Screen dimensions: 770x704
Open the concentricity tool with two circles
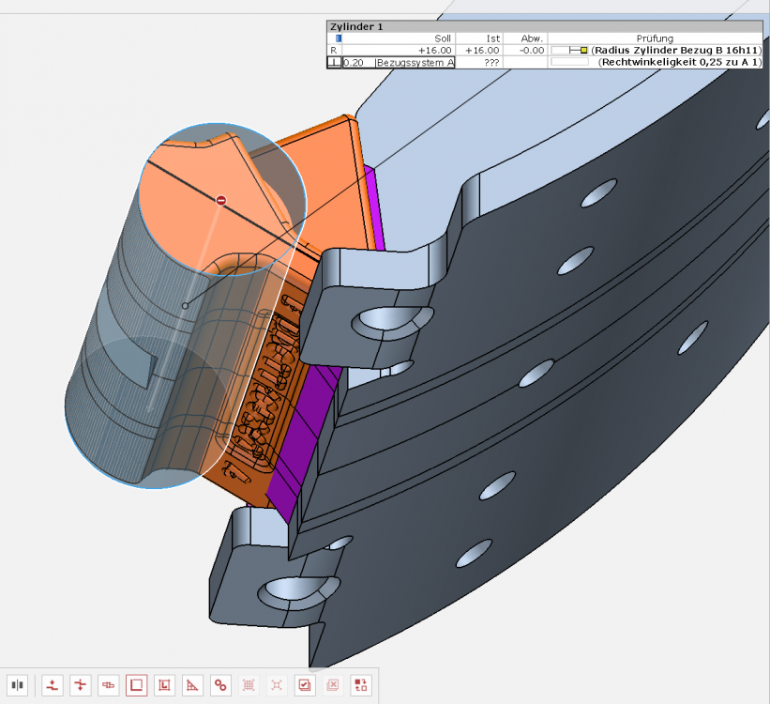[220, 685]
